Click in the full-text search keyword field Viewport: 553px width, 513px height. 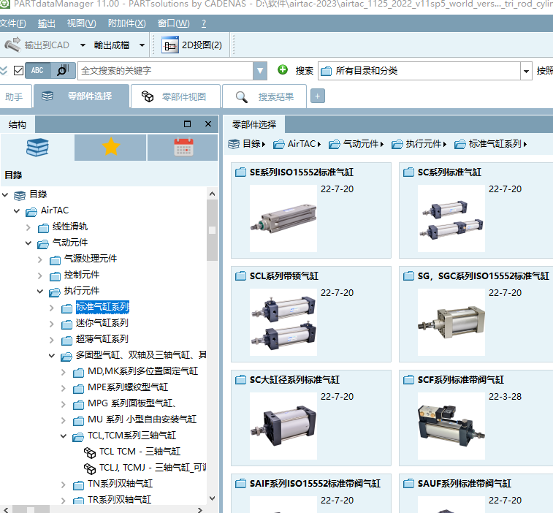click(x=165, y=71)
